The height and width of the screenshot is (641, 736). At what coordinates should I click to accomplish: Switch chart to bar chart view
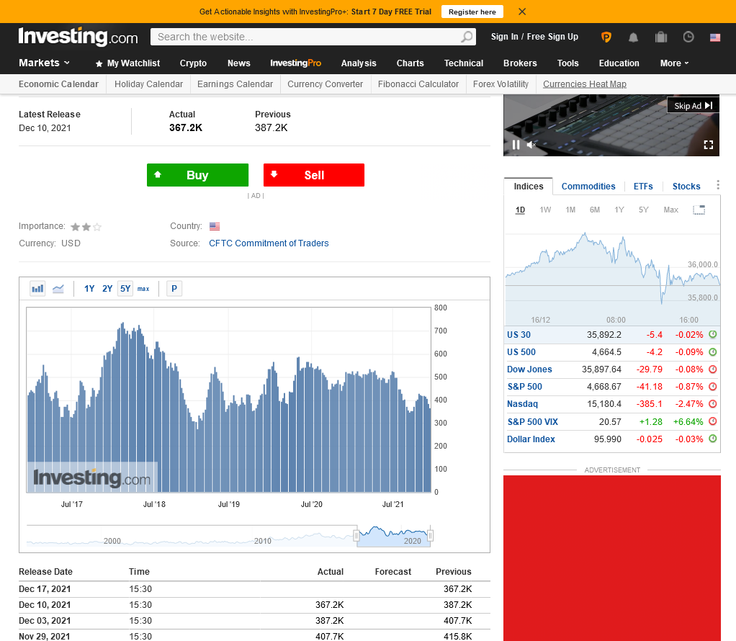click(37, 289)
